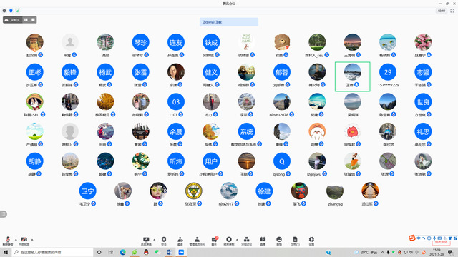Click the end recording button in the toolbar
The height and width of the screenshot is (257, 458).
pyautogui.click(x=229, y=241)
